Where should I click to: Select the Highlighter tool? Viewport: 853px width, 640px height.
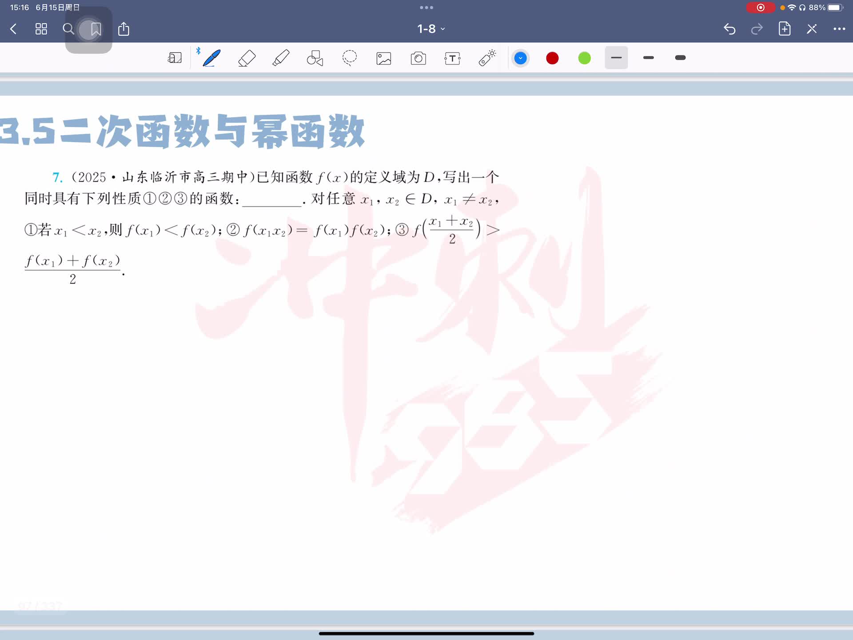281,58
